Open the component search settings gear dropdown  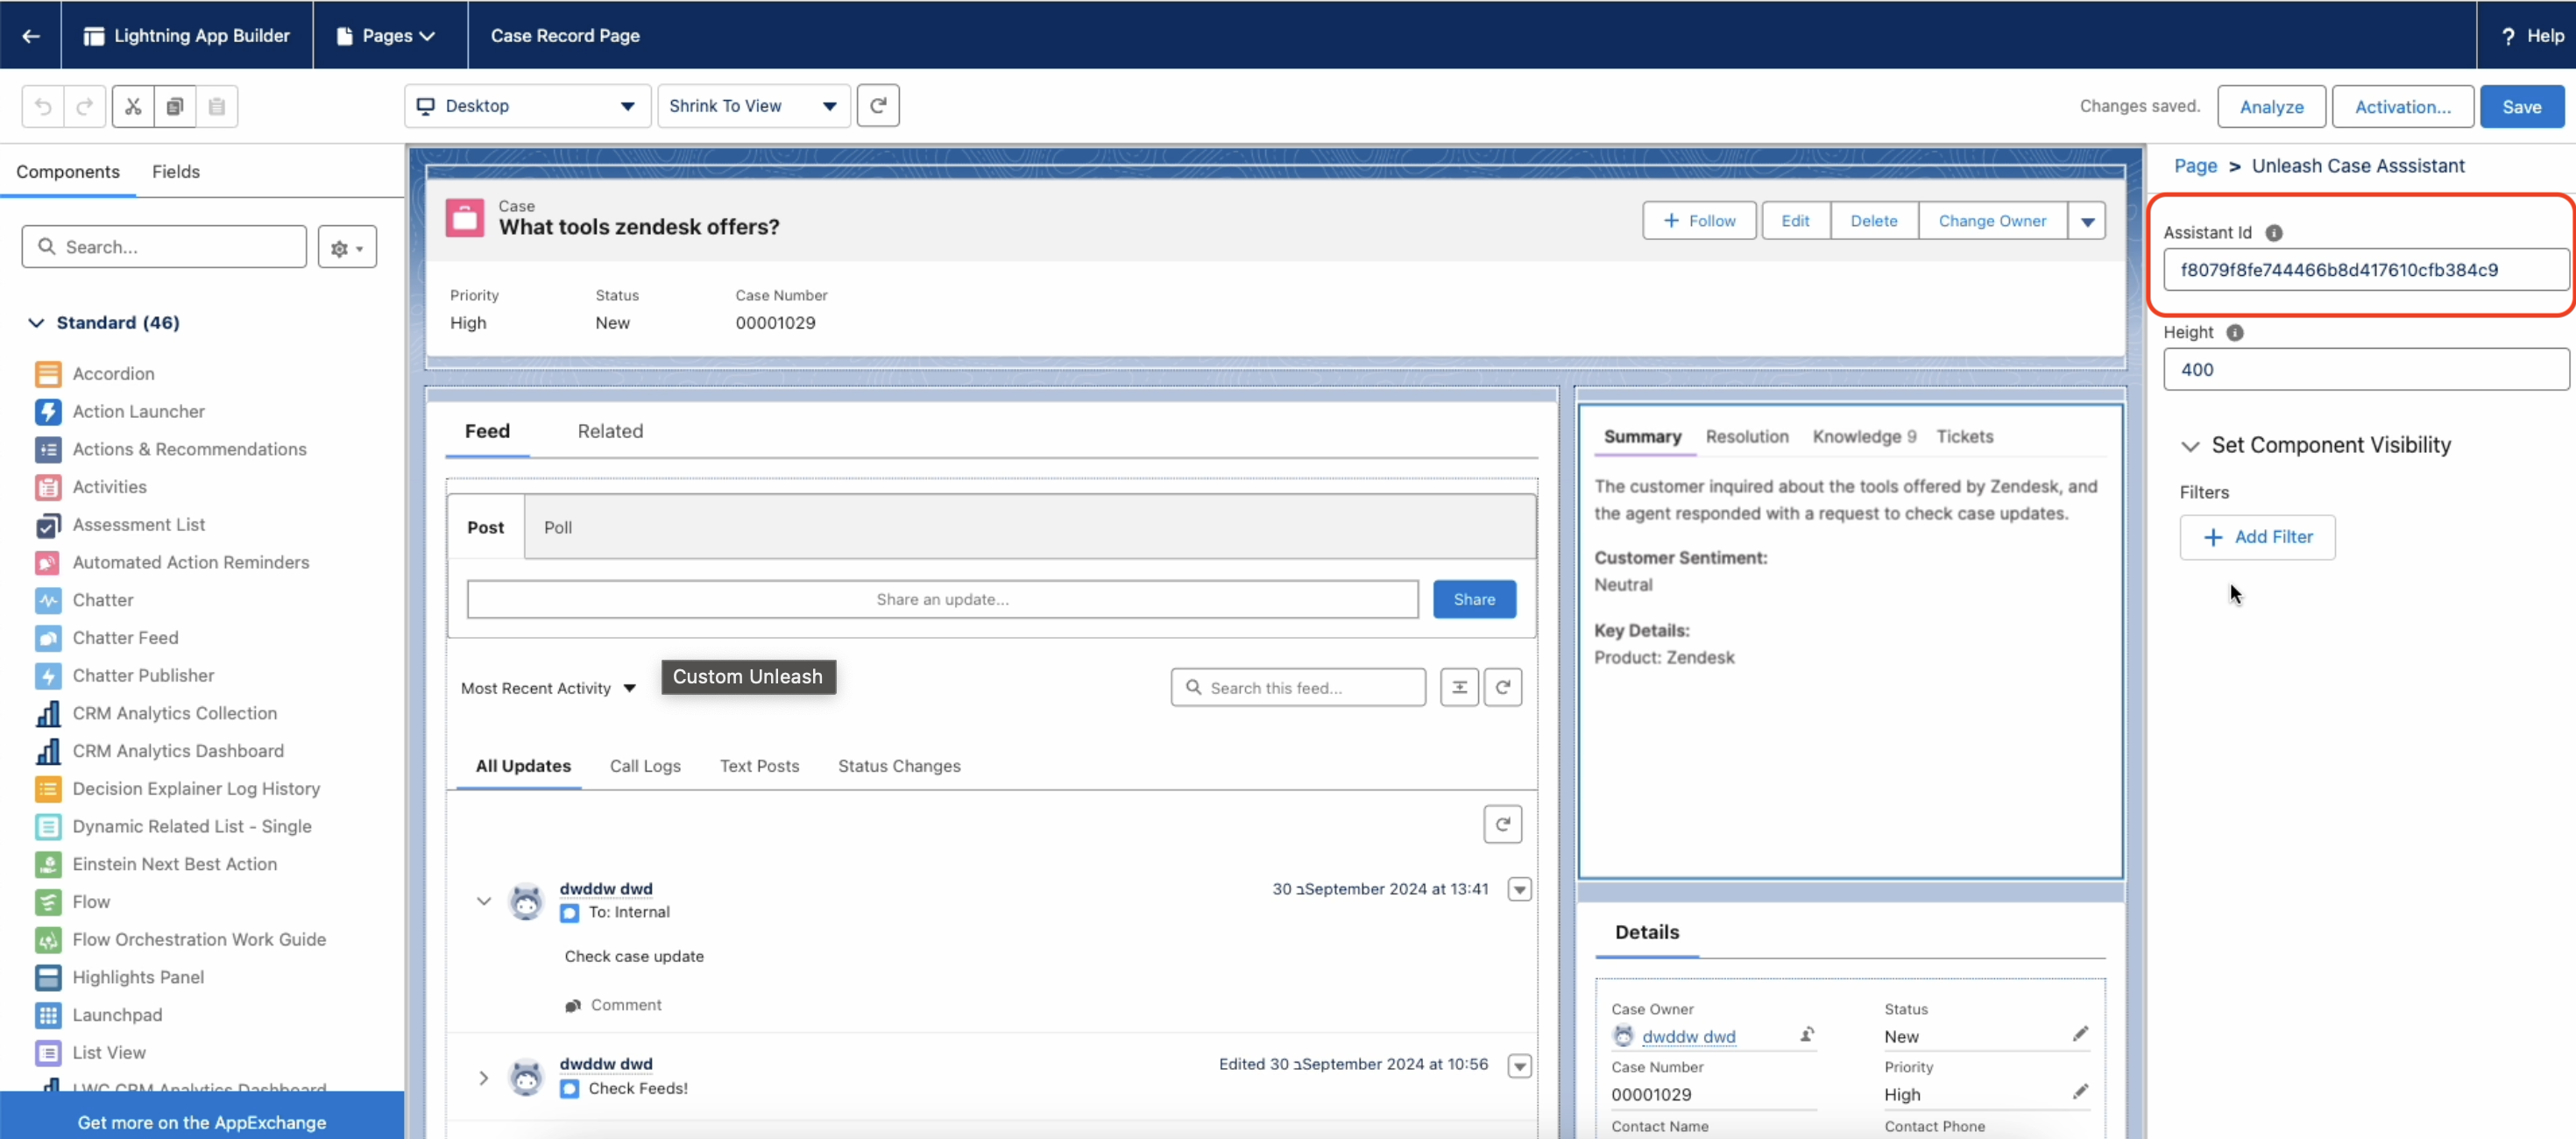347,248
